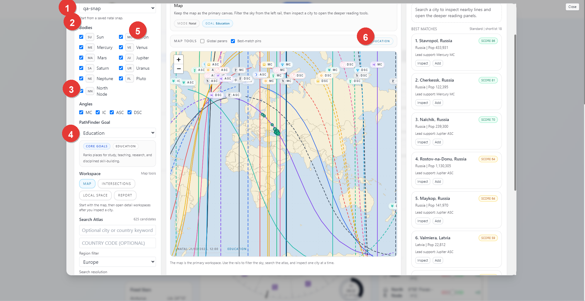Select the North Node MC line label

(x=267, y=64)
